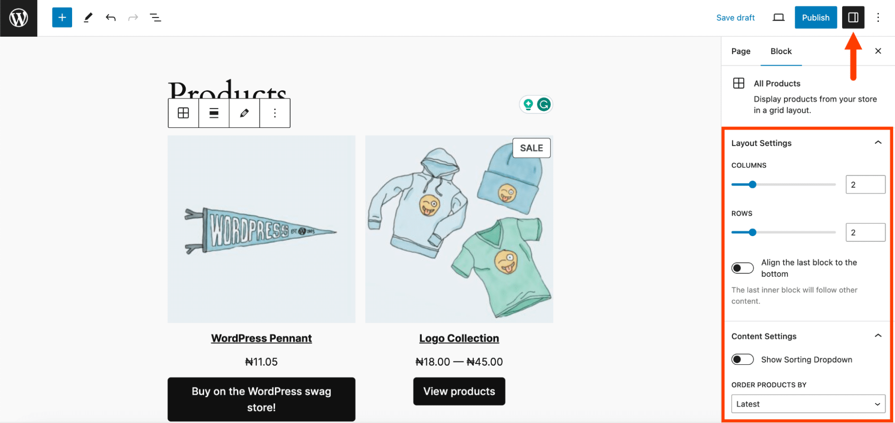
Task: Select the Block tab
Action: click(781, 51)
